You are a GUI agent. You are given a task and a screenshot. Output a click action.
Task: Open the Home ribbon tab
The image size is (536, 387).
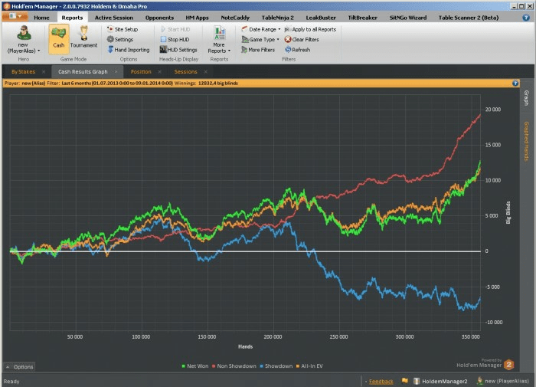(x=41, y=18)
